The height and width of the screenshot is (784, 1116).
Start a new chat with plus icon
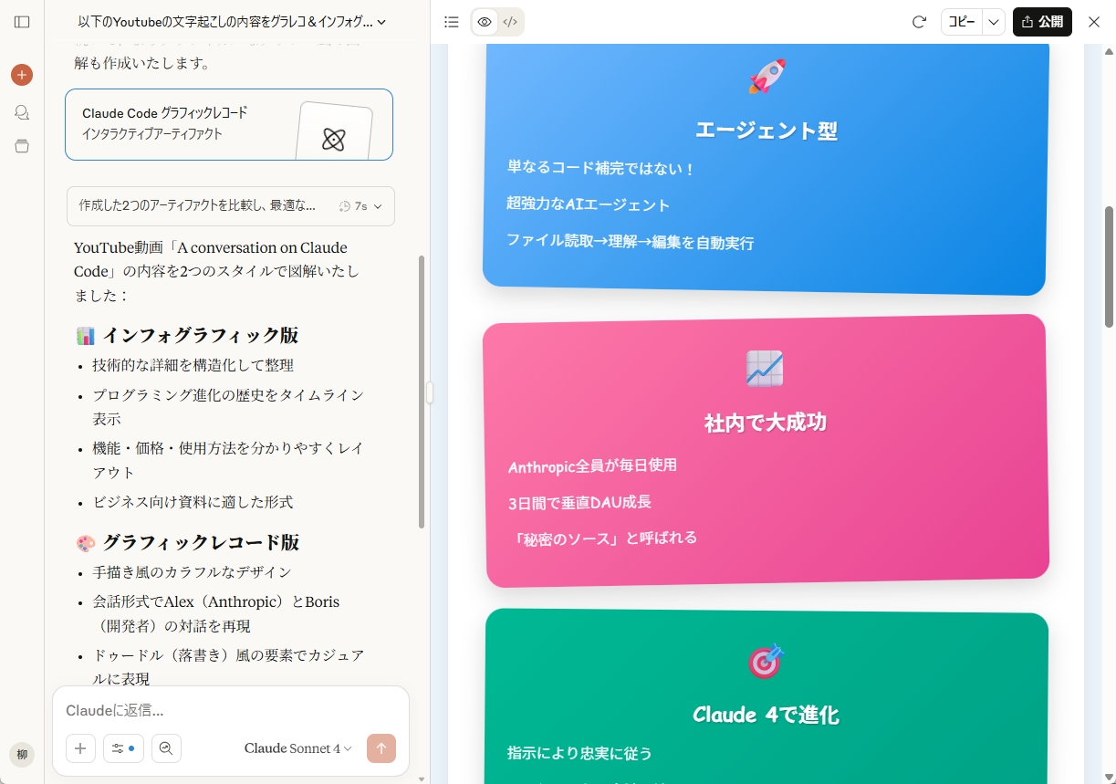(22, 75)
